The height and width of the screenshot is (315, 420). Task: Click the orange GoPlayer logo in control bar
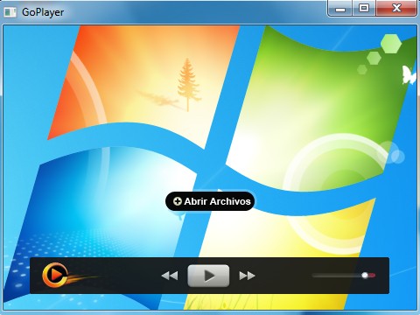point(55,275)
